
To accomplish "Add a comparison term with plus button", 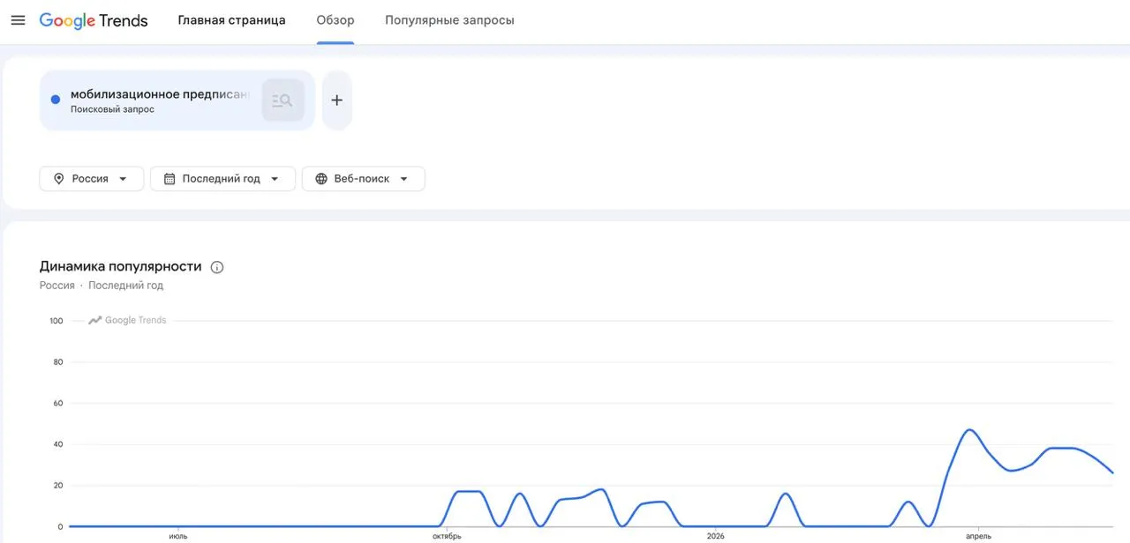I will click(x=336, y=100).
